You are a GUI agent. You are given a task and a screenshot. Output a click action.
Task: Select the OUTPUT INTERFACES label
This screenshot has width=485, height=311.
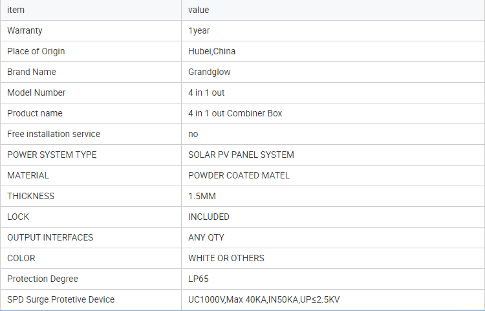pos(50,238)
